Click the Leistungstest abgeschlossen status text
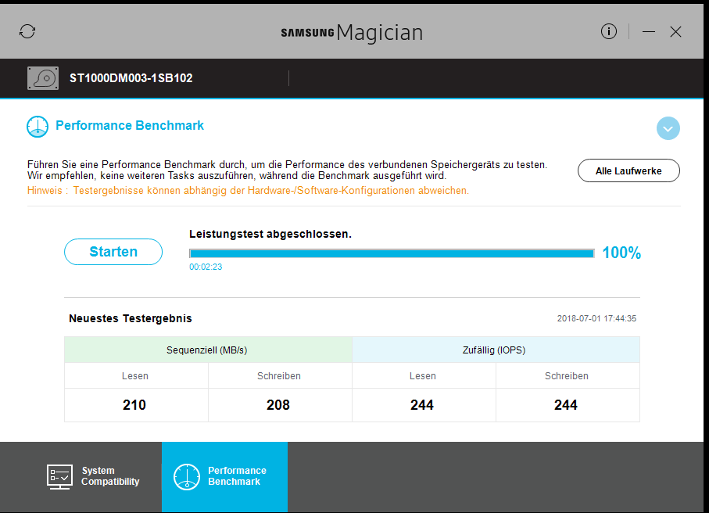Viewport: 709px width, 513px height. pos(270,234)
